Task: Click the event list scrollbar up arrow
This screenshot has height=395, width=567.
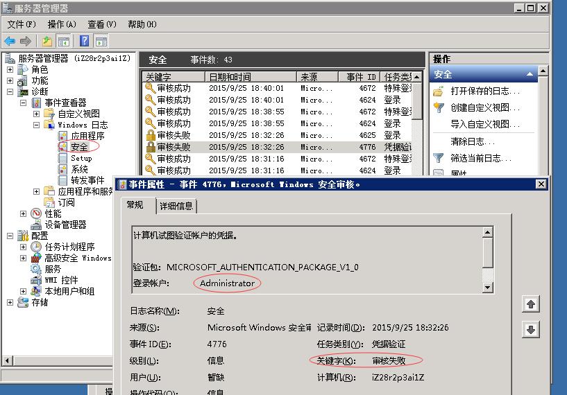Action: pyautogui.click(x=417, y=77)
